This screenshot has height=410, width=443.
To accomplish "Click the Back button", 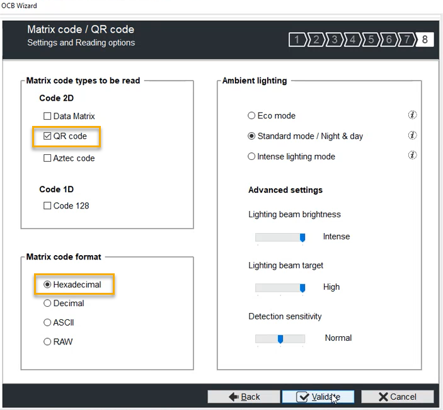I will pyautogui.click(x=244, y=397).
